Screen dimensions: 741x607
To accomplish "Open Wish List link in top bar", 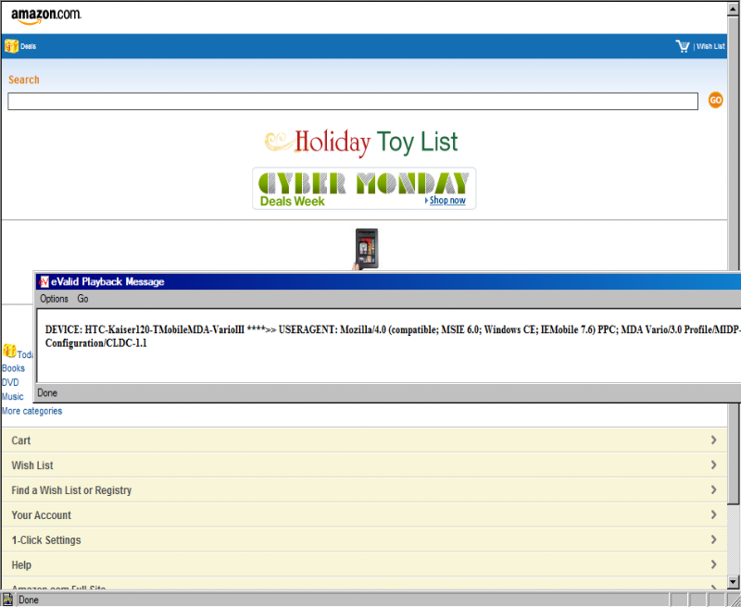I will [x=710, y=46].
